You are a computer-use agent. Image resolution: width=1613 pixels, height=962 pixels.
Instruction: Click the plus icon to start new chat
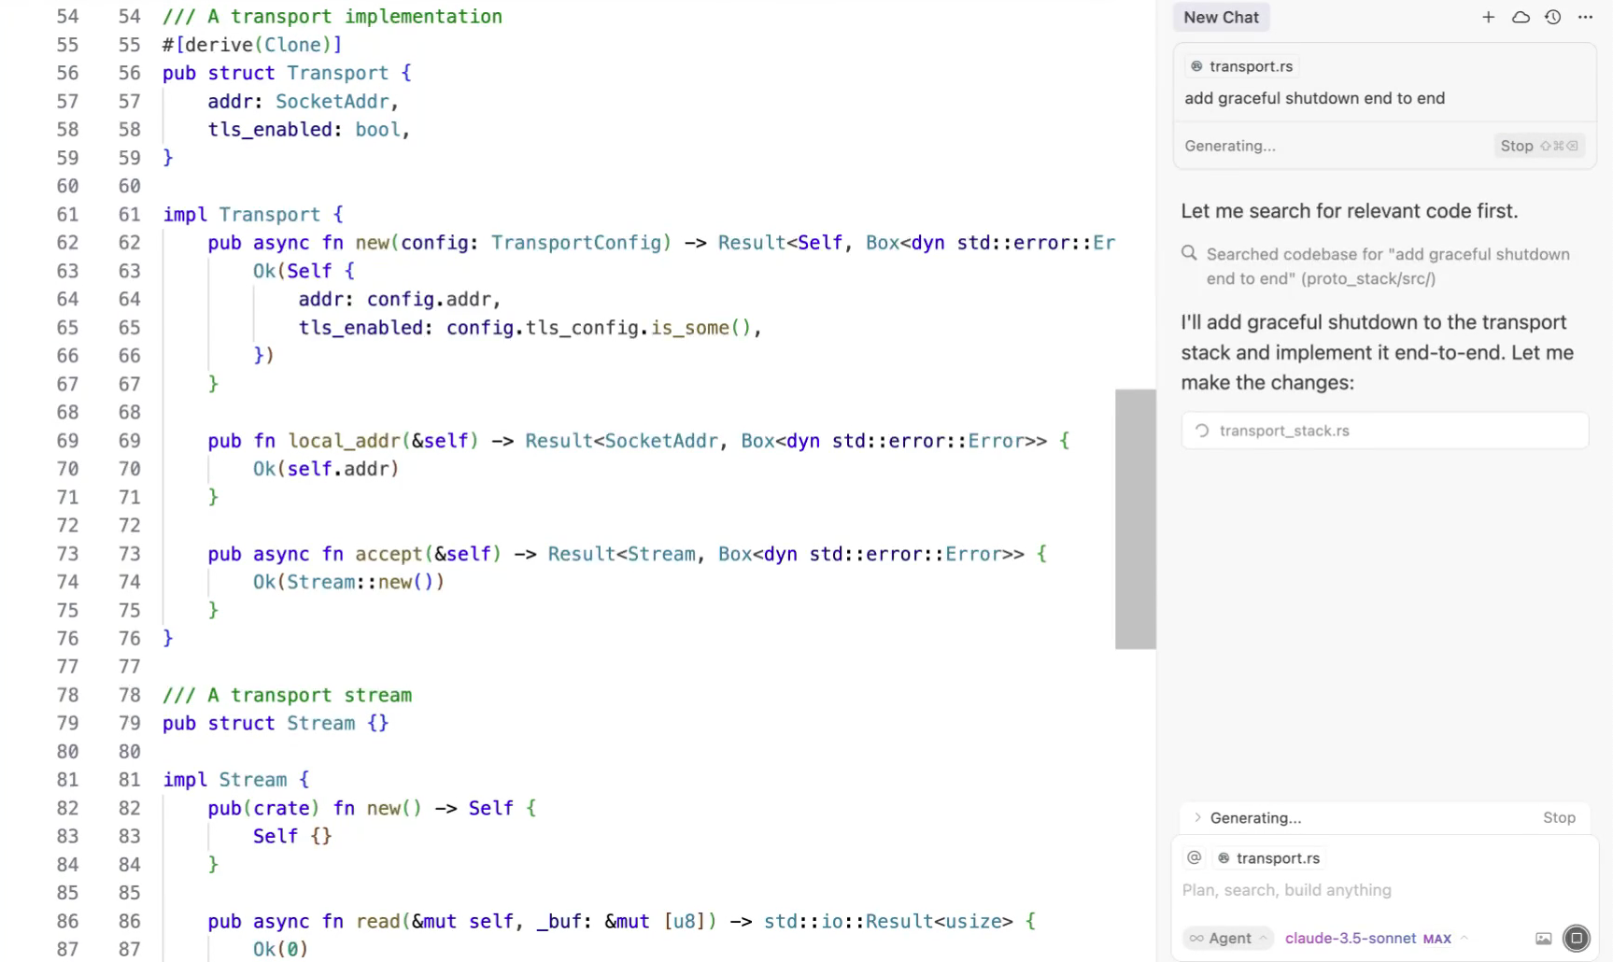pos(1488,17)
